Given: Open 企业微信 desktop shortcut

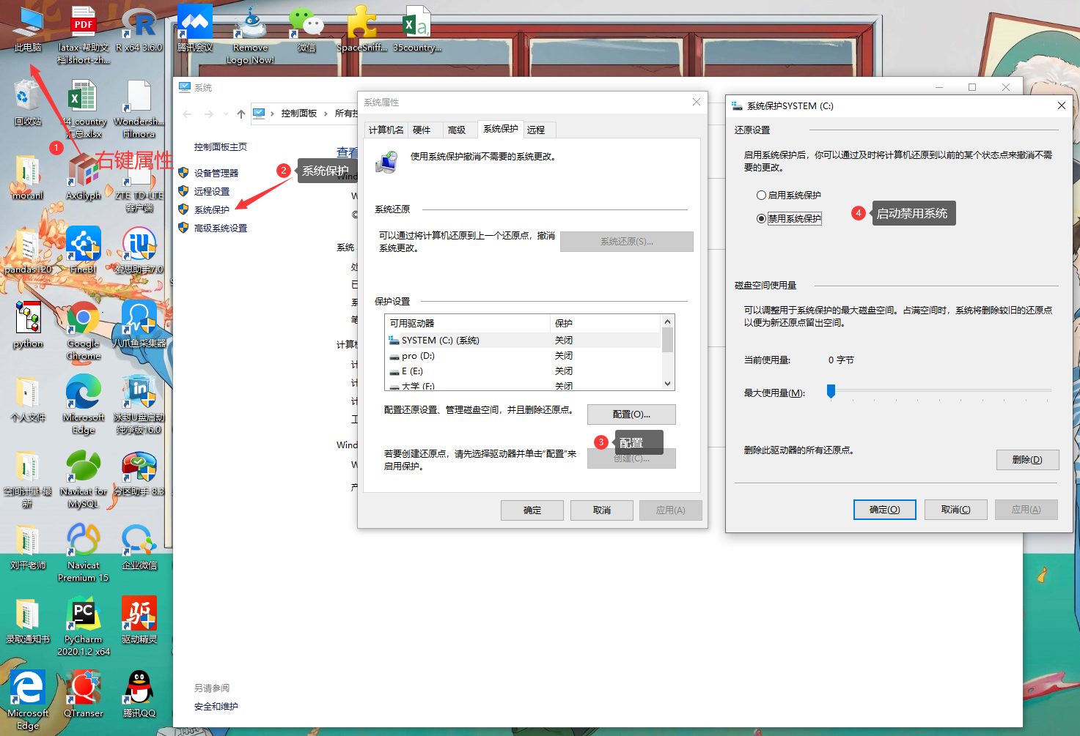Looking at the screenshot, I should coord(139,546).
